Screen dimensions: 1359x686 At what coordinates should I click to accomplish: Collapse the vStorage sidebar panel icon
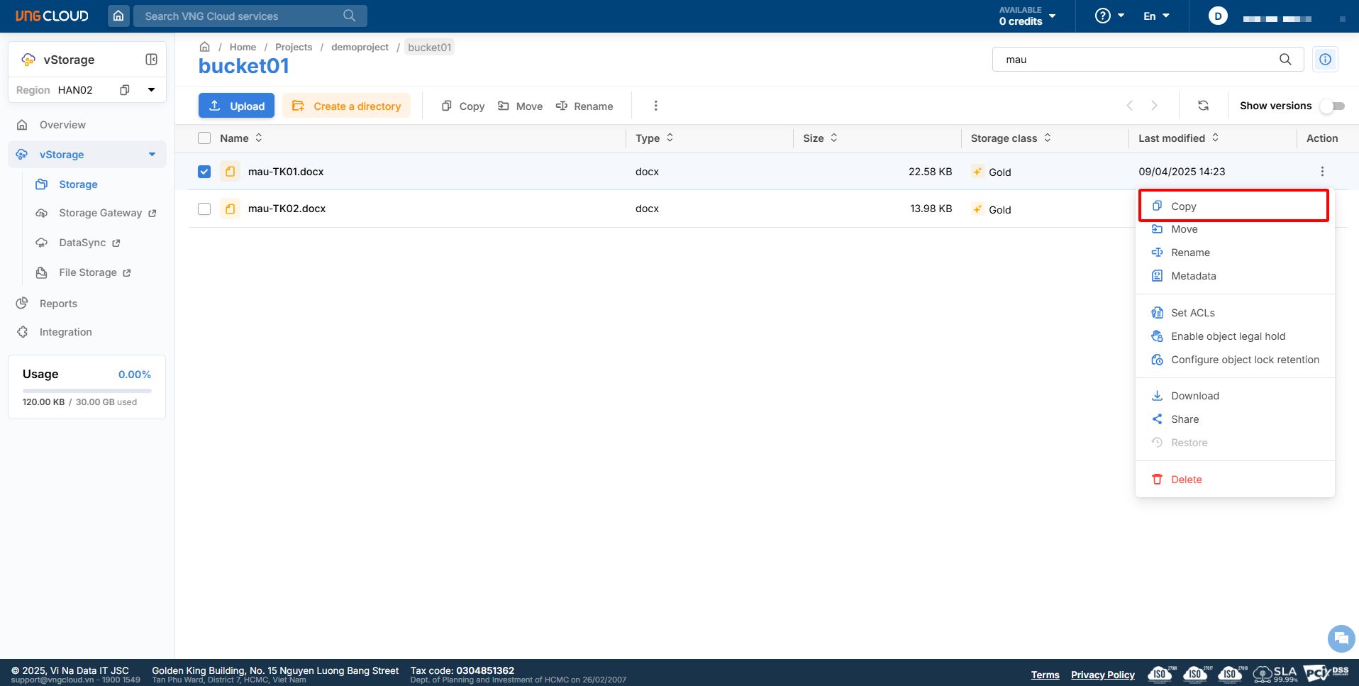[x=151, y=60]
